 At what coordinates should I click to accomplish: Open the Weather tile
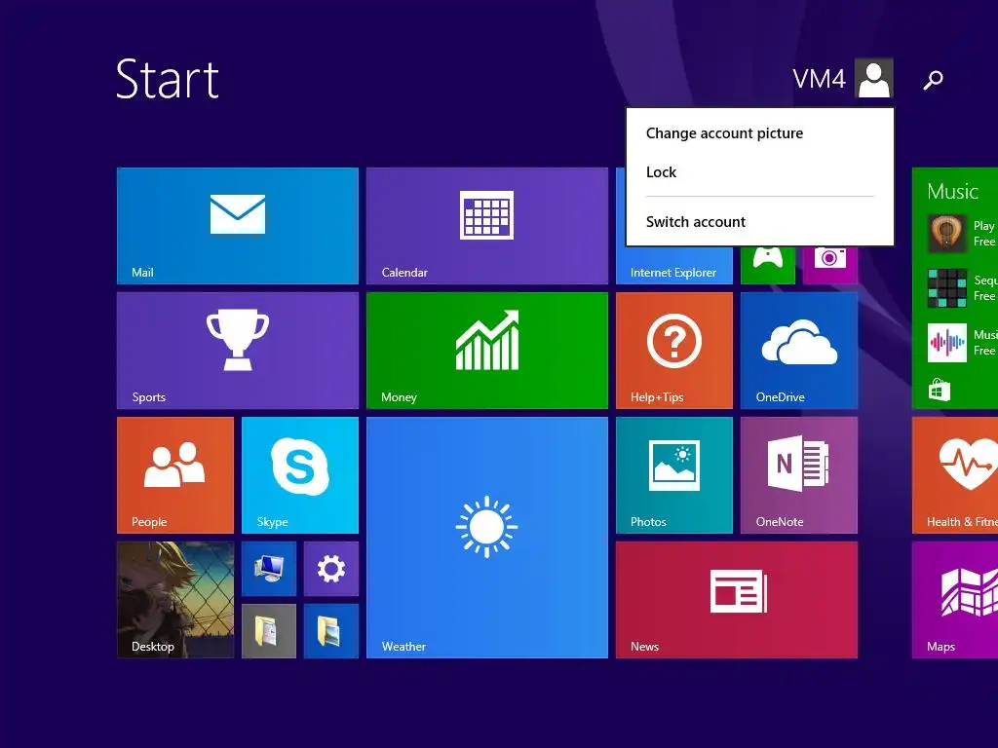(487, 538)
